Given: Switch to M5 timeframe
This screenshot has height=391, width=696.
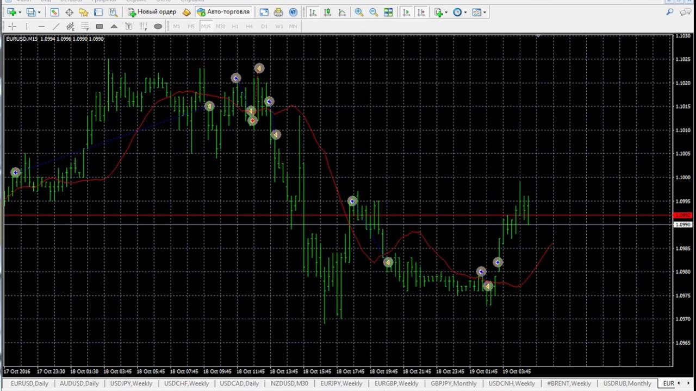Looking at the screenshot, I should pos(191,26).
